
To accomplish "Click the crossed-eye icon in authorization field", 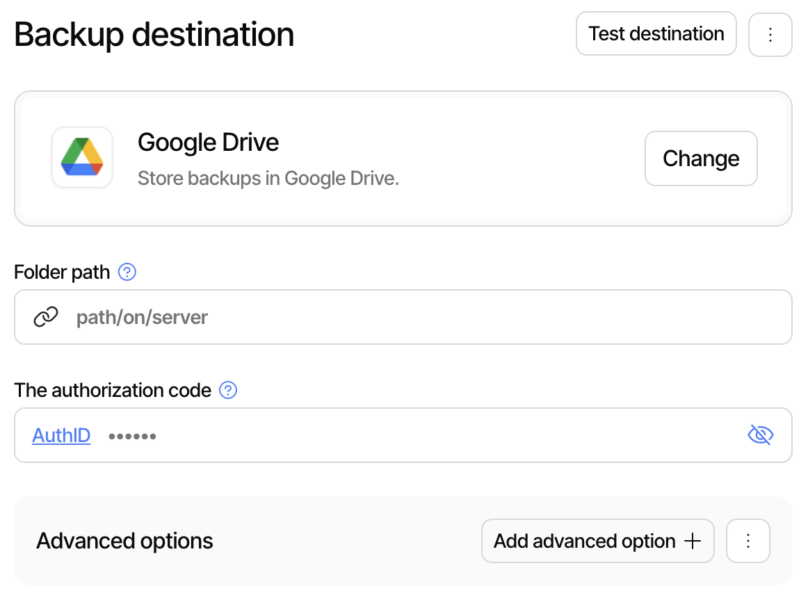I will tap(760, 434).
